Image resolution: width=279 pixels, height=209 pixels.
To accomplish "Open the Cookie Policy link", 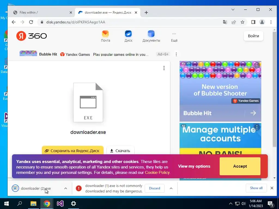I will click(157, 172).
